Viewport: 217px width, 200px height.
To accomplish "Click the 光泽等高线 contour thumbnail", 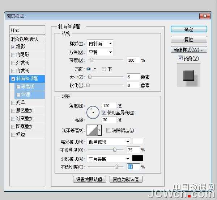I will (x=92, y=130).
